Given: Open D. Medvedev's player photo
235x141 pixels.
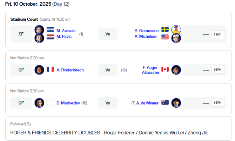Looking at the screenshot, I should (x=39, y=103).
